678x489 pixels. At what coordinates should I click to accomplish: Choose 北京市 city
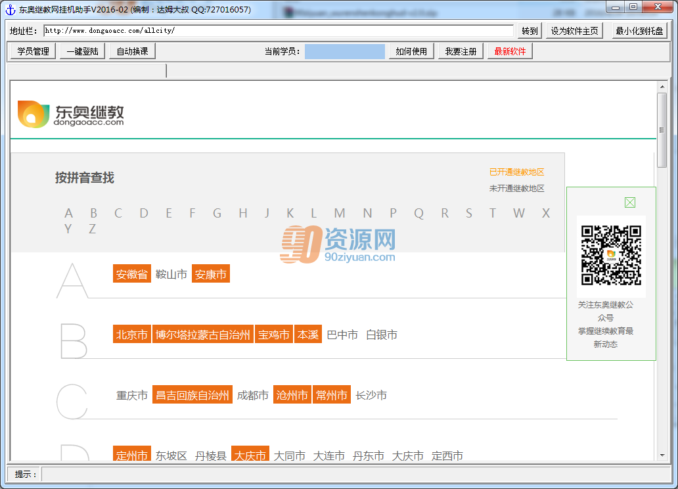132,335
